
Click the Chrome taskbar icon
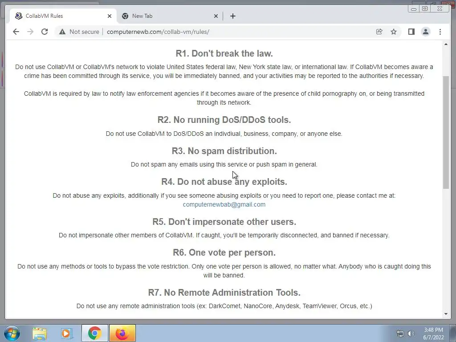click(x=94, y=333)
